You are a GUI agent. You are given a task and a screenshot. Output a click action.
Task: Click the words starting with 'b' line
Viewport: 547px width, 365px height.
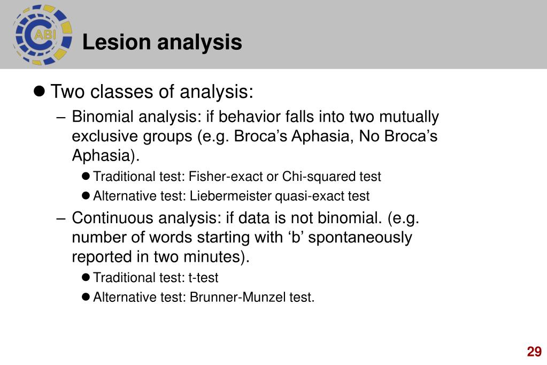[x=242, y=238]
